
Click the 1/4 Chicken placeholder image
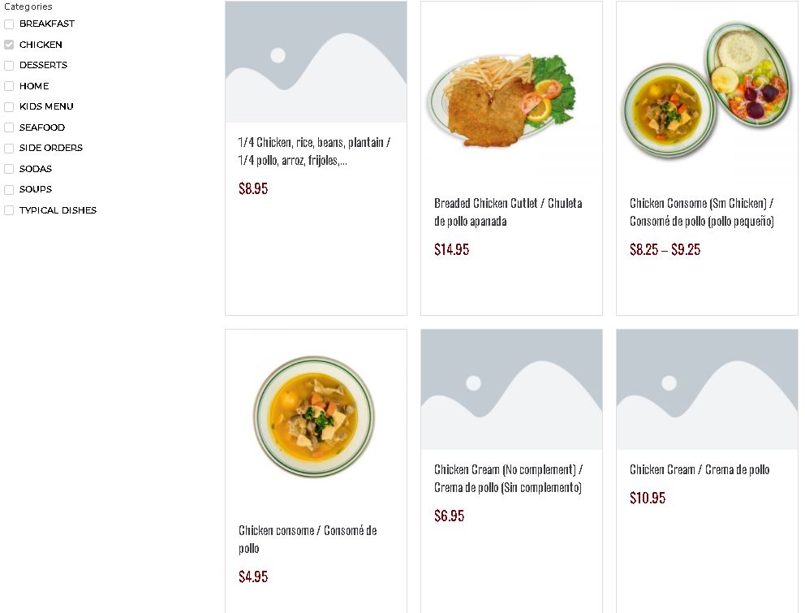pos(316,62)
